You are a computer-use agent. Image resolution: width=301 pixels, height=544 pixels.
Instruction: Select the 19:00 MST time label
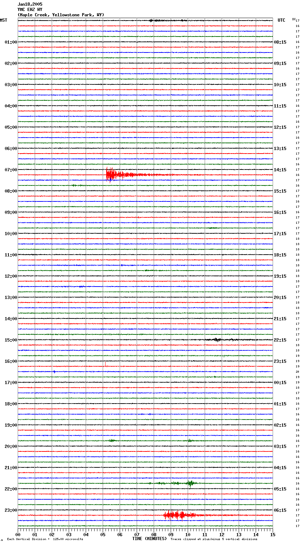[11, 425]
